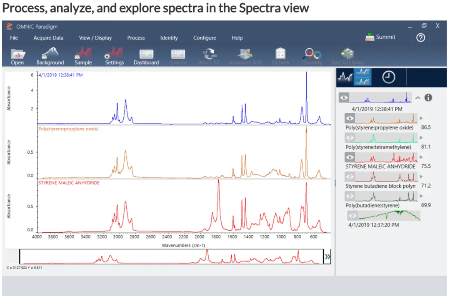
Task: Click the Add To Library icon
Action: (x=347, y=53)
